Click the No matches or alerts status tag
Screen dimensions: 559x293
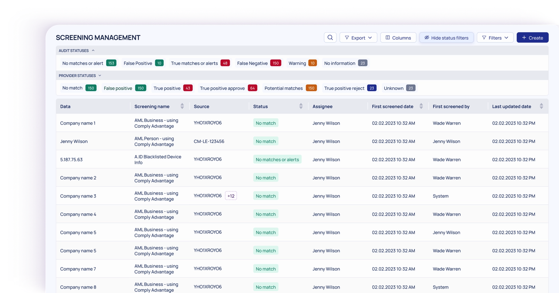point(277,159)
